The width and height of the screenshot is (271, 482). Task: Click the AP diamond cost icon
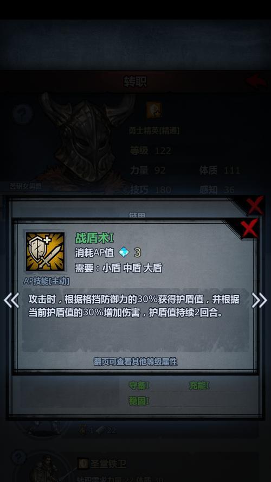[124, 253]
